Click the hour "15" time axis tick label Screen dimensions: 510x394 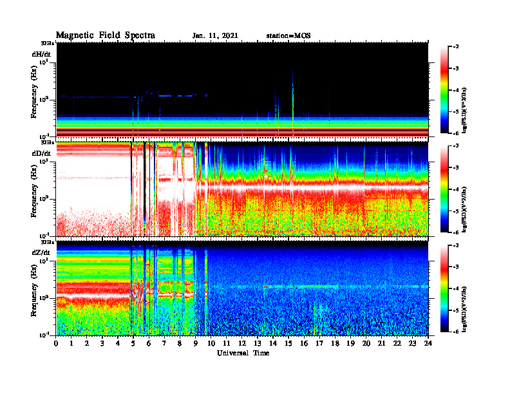coord(288,344)
